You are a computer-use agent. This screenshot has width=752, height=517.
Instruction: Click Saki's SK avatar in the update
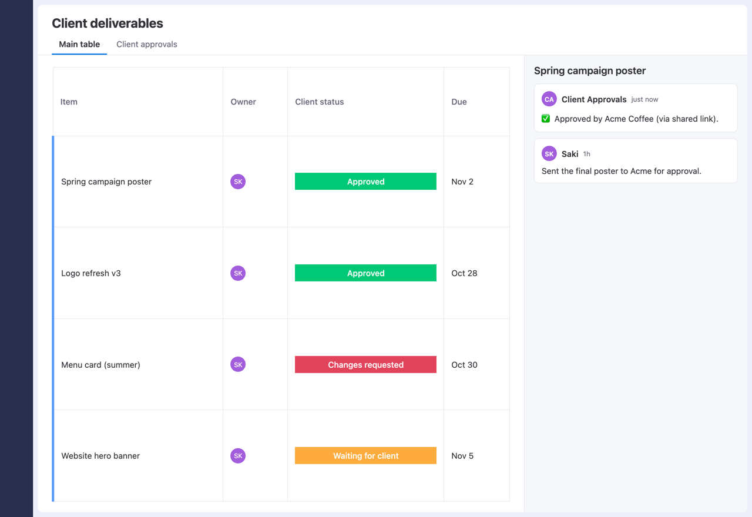pos(549,154)
